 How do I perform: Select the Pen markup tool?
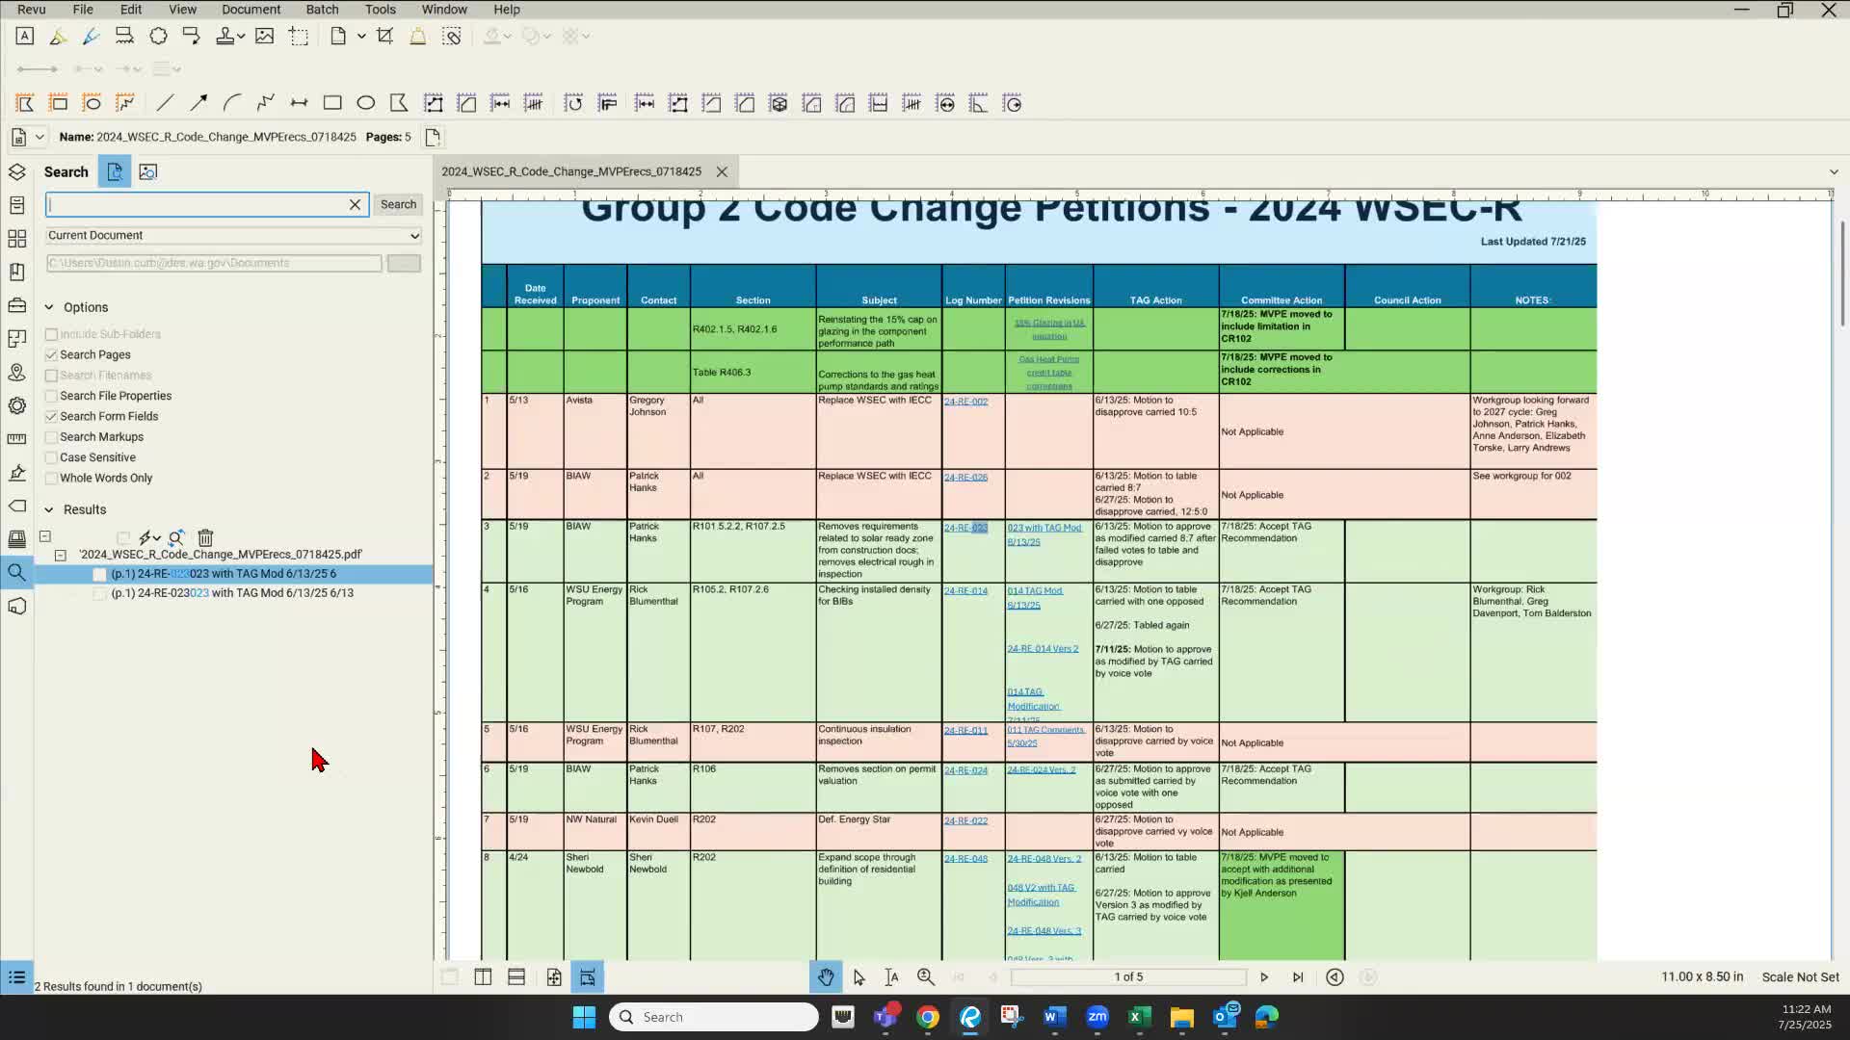point(91,37)
